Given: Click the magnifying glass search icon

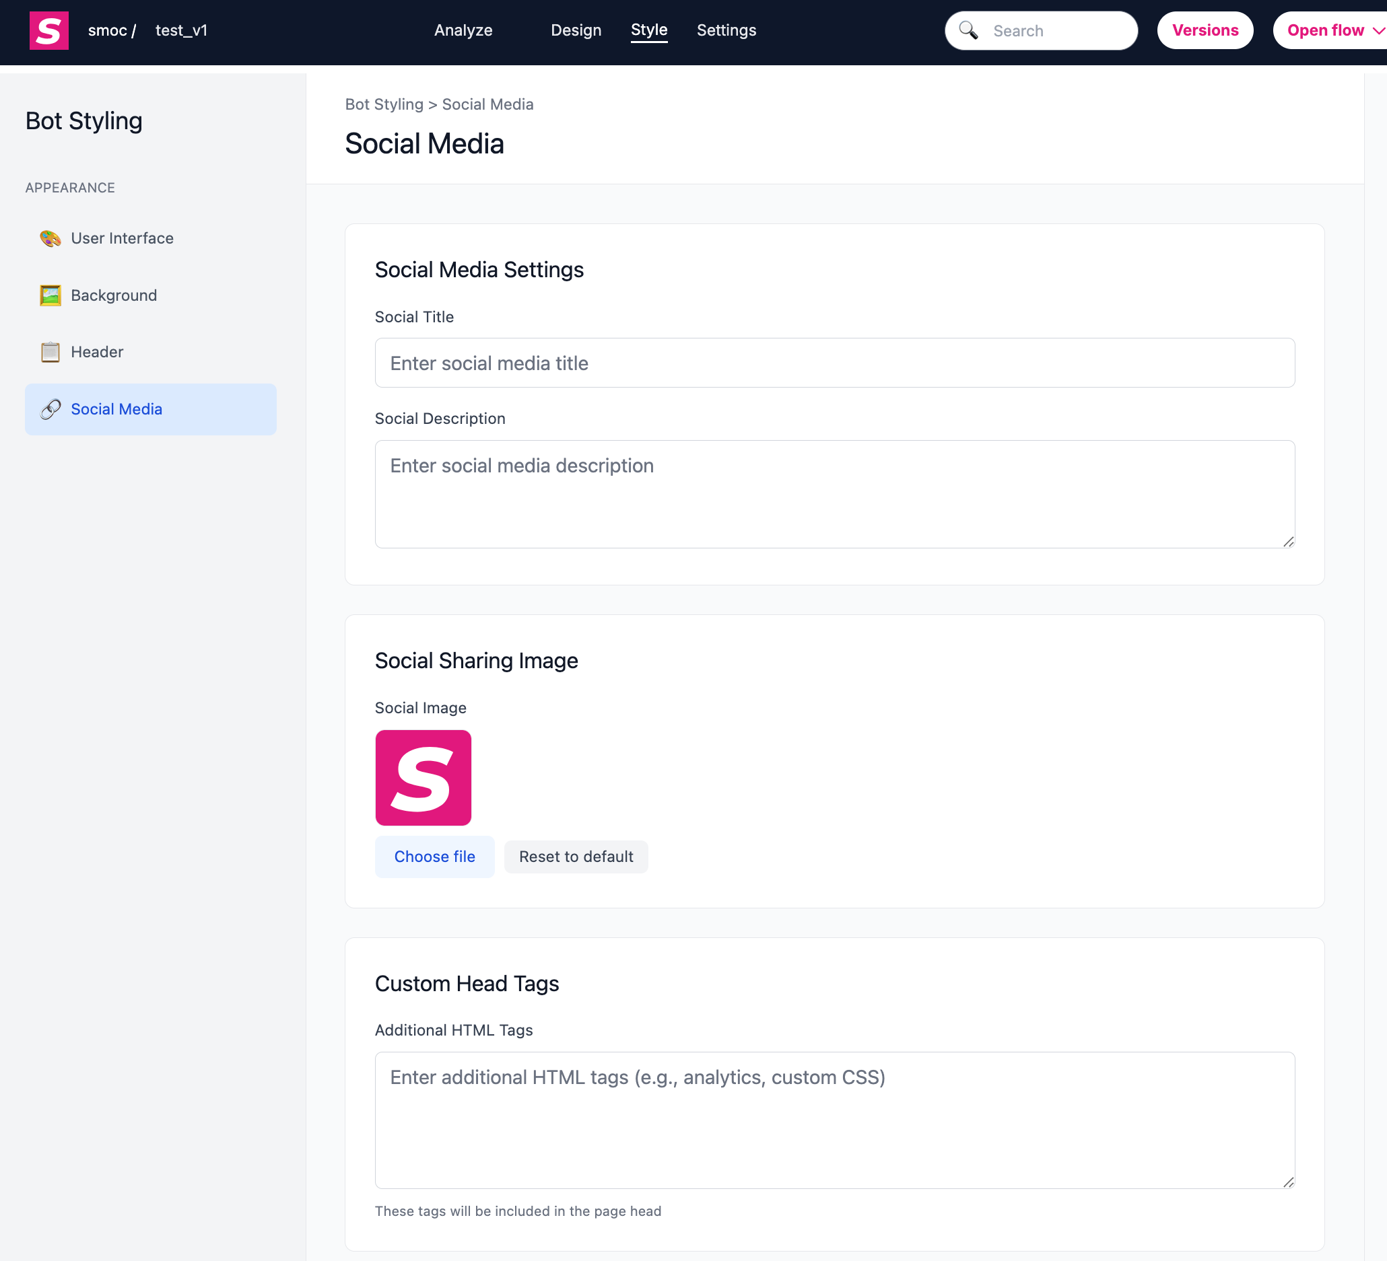Looking at the screenshot, I should point(968,30).
